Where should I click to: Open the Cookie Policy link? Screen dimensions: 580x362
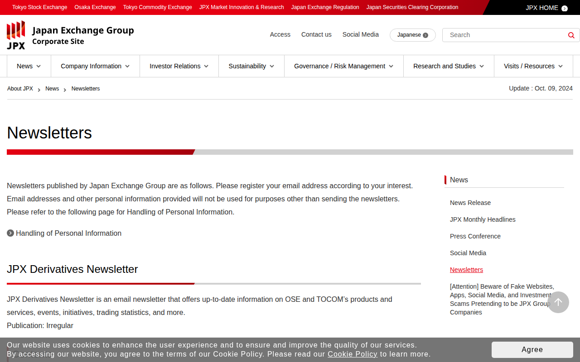353,354
